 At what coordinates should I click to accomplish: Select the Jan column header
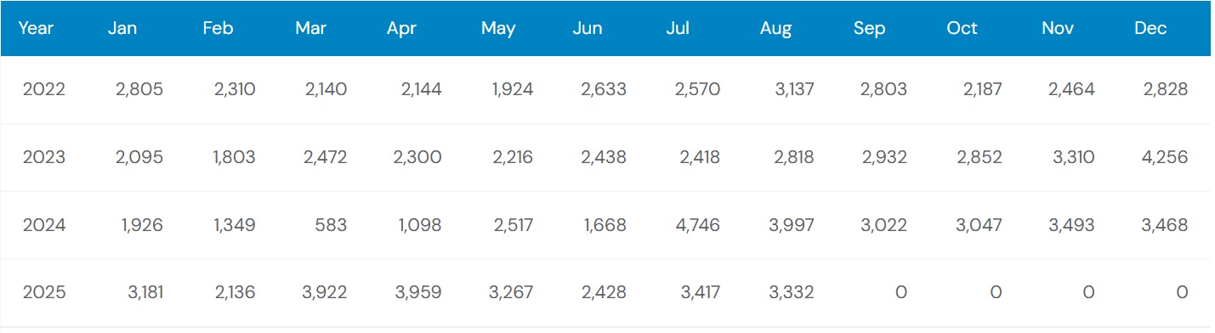point(122,28)
